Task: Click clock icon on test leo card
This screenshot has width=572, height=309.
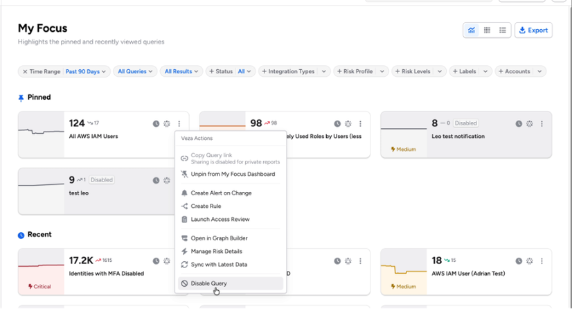Action: click(x=156, y=180)
